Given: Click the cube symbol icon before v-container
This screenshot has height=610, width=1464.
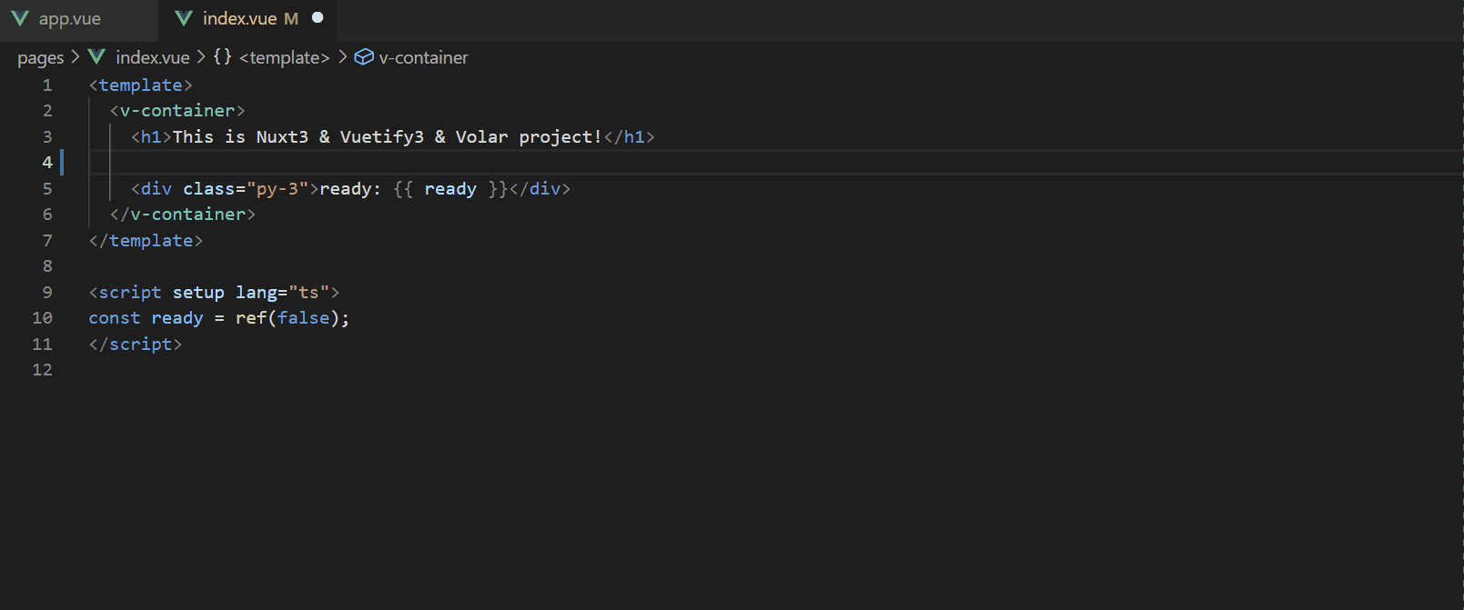Looking at the screenshot, I should 364,57.
